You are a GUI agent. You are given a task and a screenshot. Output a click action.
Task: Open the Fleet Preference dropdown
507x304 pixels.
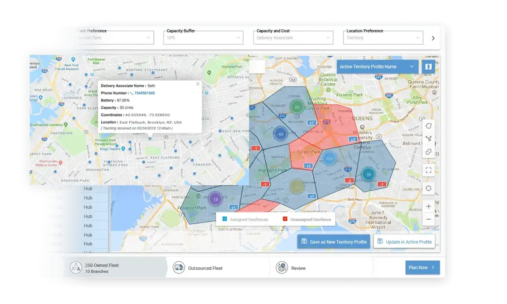coord(114,38)
